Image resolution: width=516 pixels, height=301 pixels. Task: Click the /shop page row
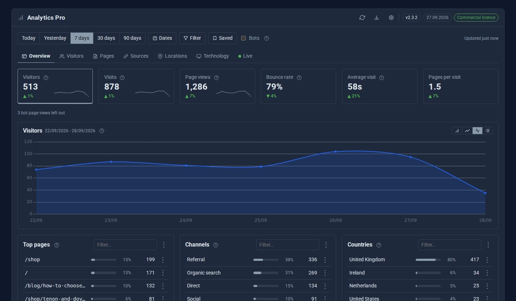click(x=96, y=260)
